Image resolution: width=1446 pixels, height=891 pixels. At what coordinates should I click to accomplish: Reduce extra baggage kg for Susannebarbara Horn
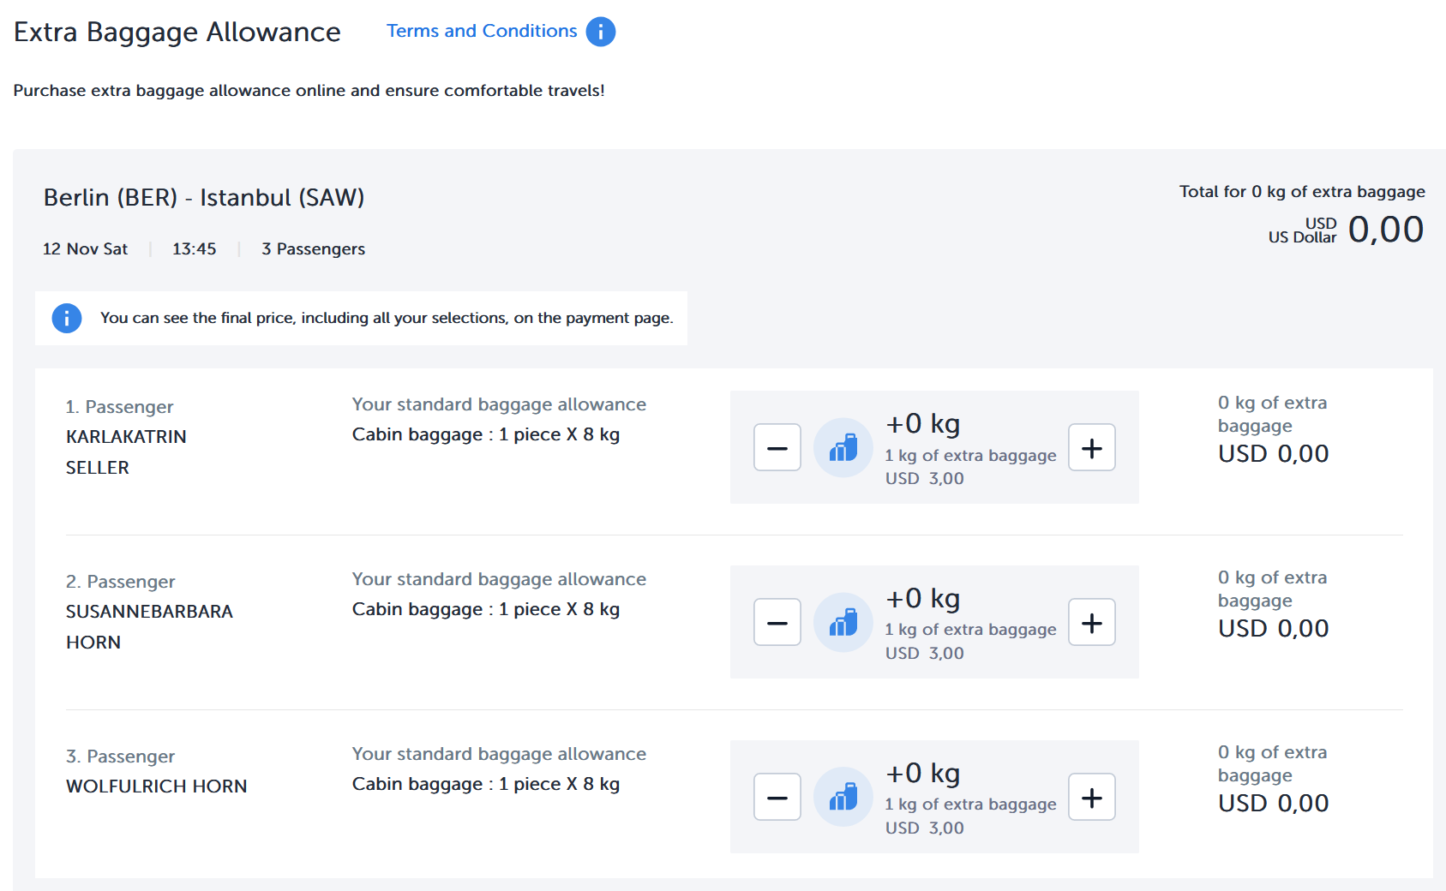pos(777,622)
